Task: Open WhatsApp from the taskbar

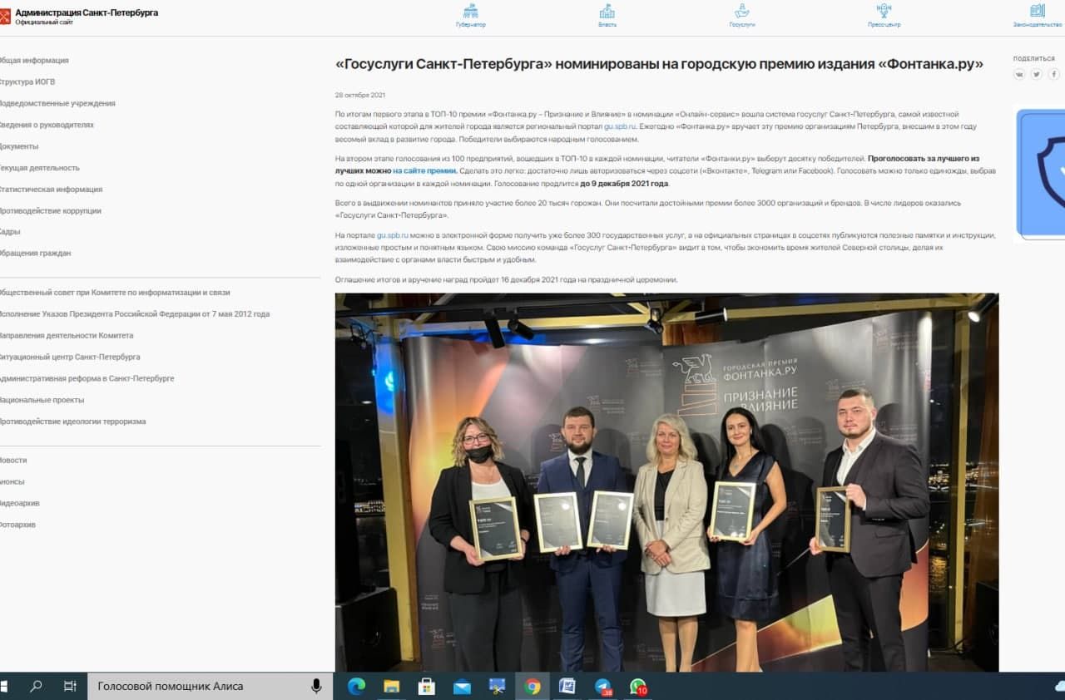Action: pos(638,687)
